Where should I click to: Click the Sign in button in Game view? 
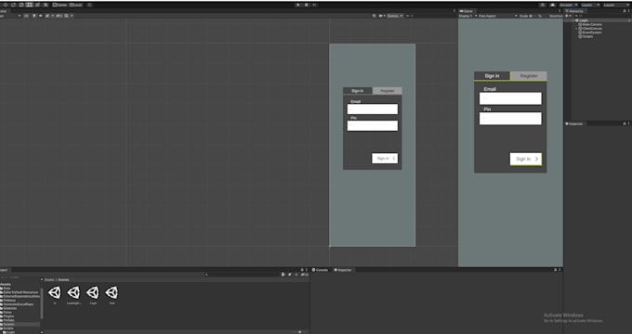[x=526, y=159]
